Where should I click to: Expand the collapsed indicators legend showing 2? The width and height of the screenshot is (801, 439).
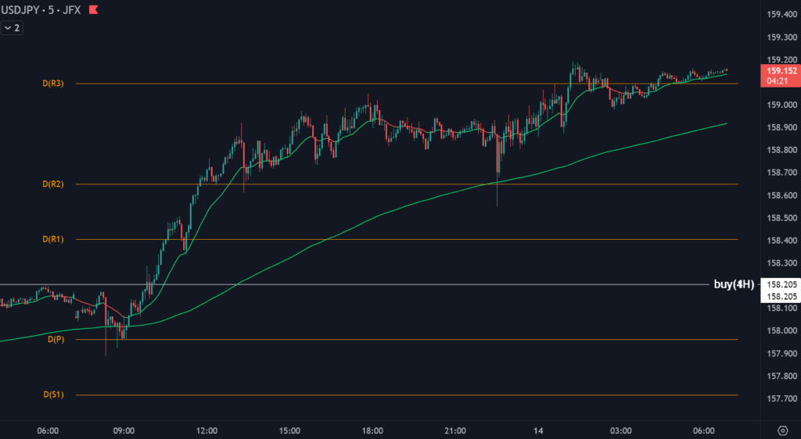tap(12, 27)
